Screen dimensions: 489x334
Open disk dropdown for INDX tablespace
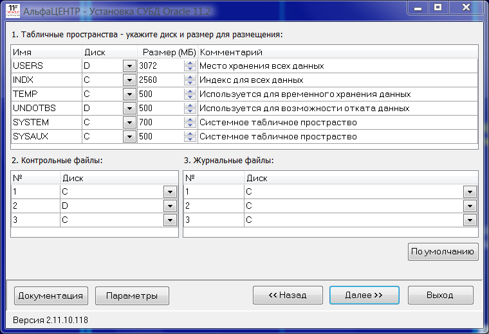(129, 80)
